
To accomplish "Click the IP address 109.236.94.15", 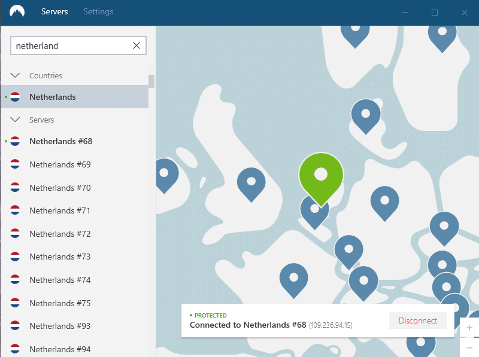I will click(331, 325).
